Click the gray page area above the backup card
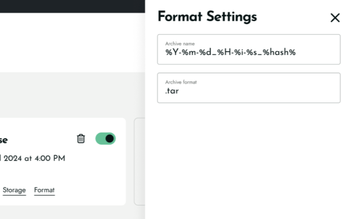Image resolution: width=350 pixels, height=219 pixels. pyautogui.click(x=72, y=95)
